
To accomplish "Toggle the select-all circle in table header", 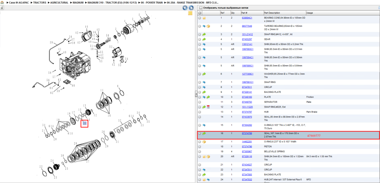I will click(200, 13).
